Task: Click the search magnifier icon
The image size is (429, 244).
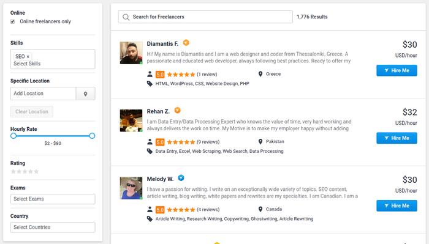Action: 126,17
